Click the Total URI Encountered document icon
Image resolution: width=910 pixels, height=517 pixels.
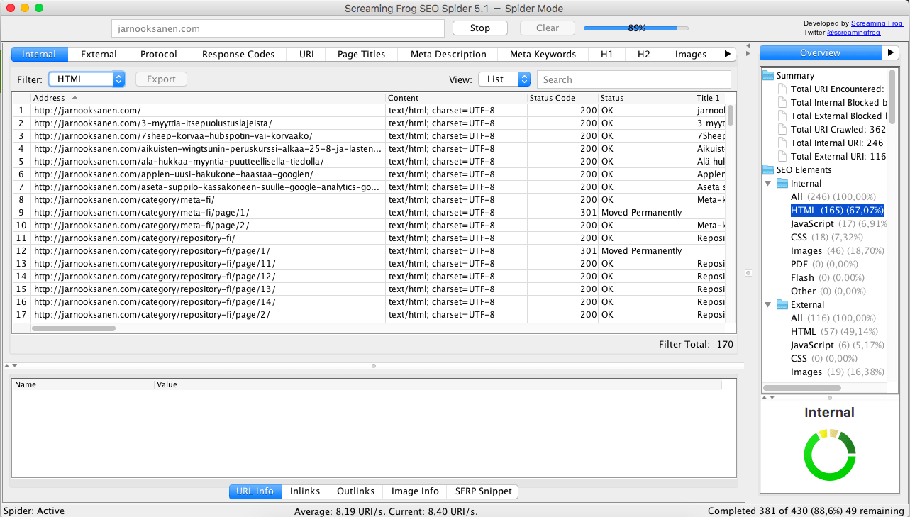[x=782, y=89]
